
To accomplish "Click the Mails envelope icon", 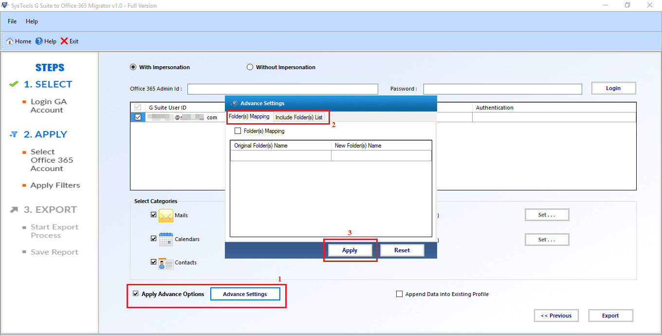I will [166, 215].
